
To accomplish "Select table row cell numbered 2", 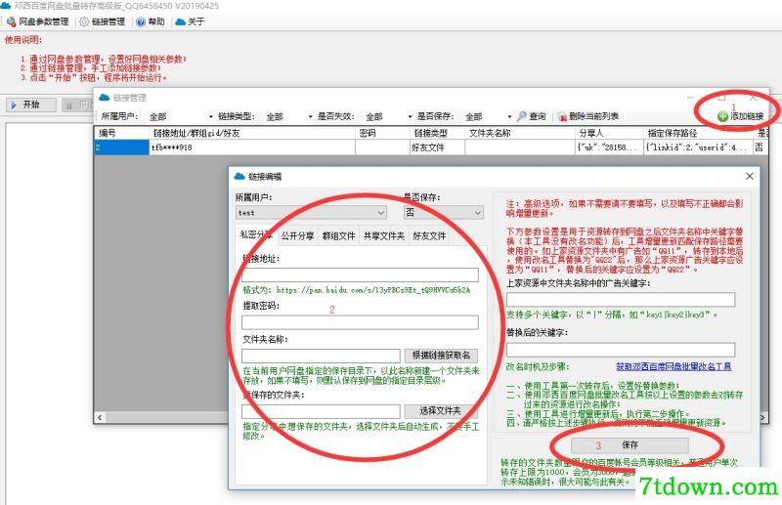I will pos(121,147).
